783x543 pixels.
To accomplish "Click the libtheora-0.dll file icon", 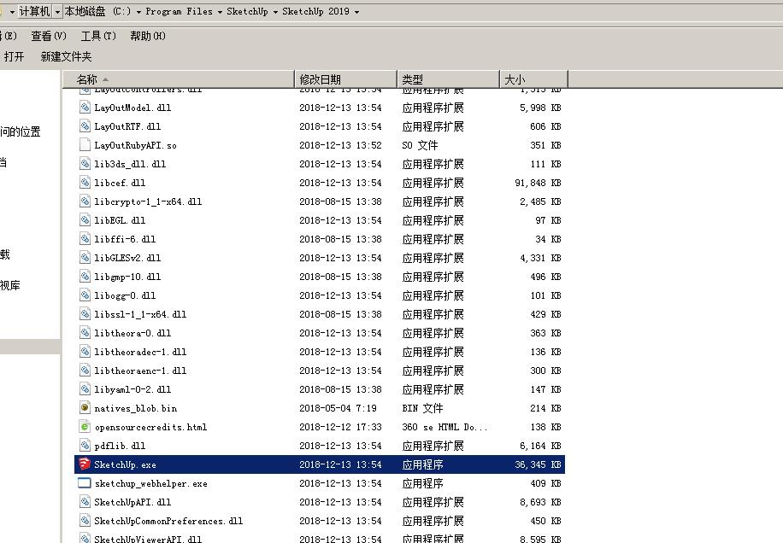I will click(x=85, y=333).
